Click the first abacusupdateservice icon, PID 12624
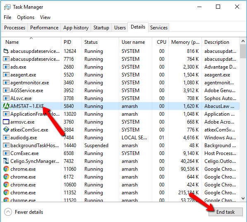 pos(6,51)
